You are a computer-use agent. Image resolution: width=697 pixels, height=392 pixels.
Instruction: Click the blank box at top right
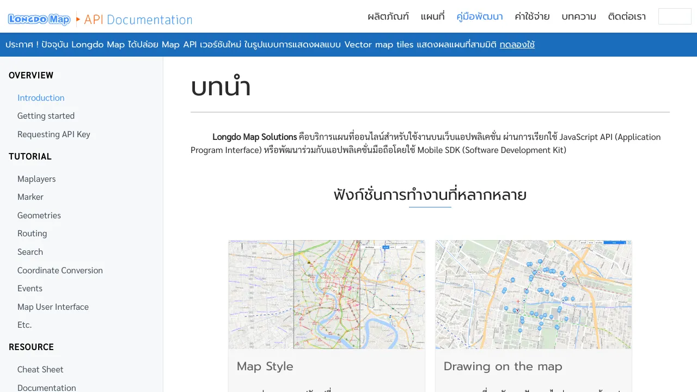[x=675, y=16]
